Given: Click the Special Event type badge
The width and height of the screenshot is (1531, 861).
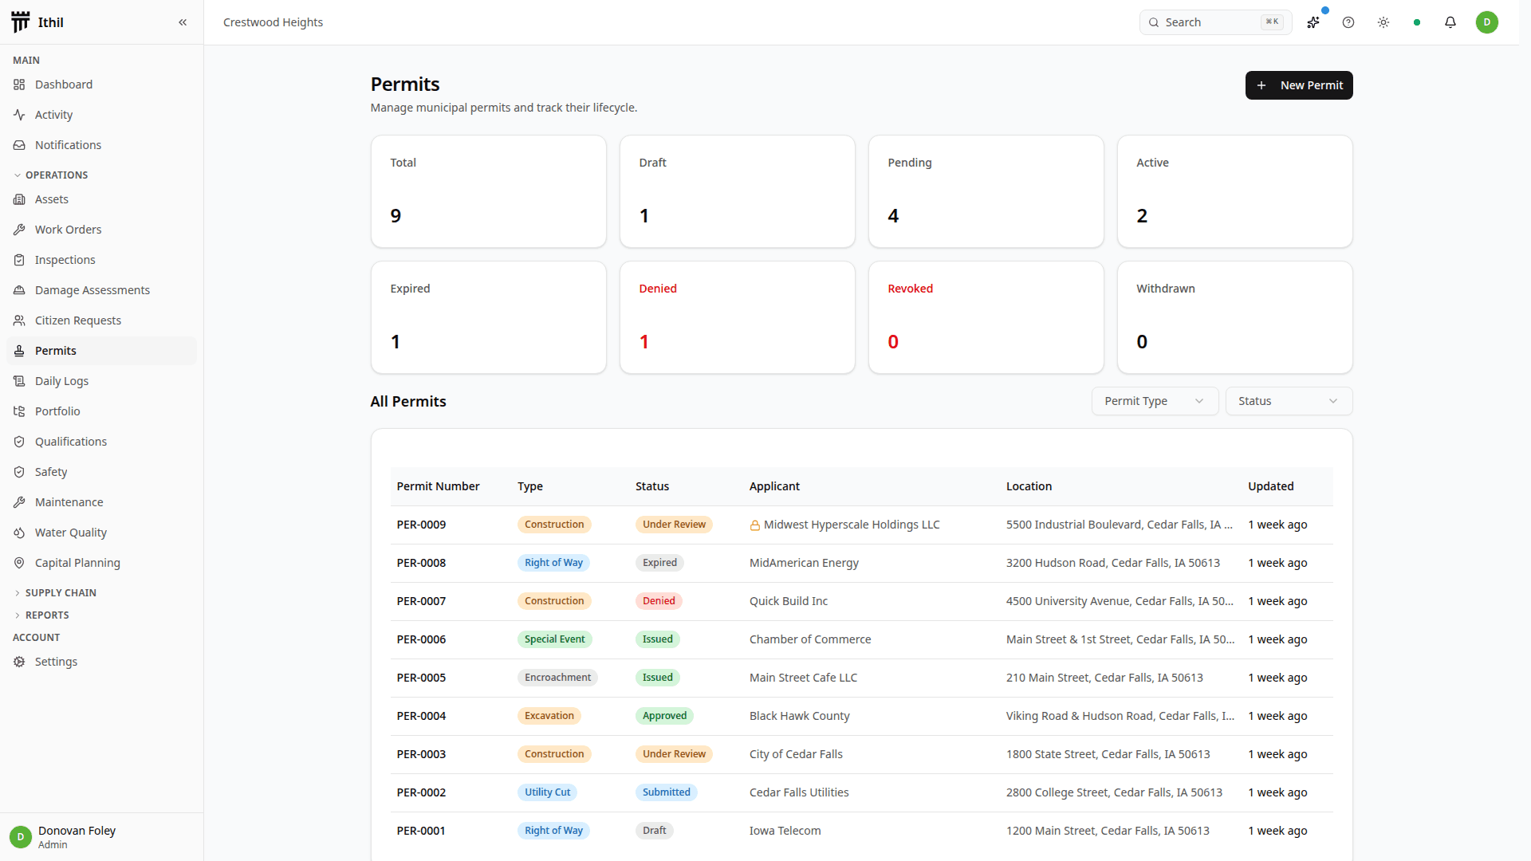Looking at the screenshot, I should click(x=554, y=639).
